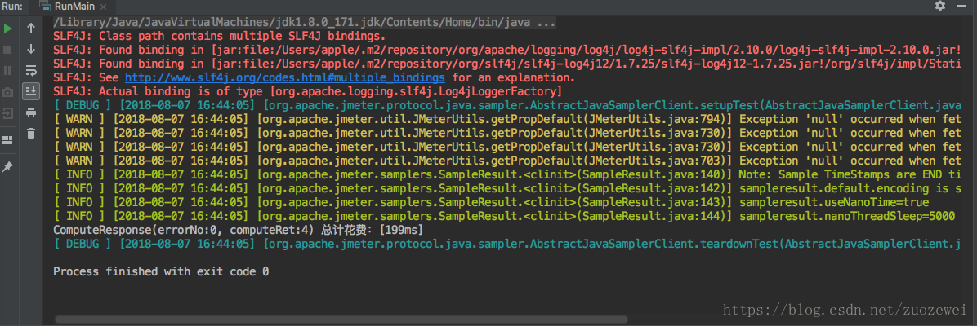
Task: Click 'Process finished with exit code 0'
Action: pos(161,271)
